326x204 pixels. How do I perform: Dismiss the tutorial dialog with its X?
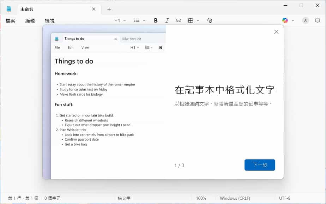pyautogui.click(x=276, y=32)
